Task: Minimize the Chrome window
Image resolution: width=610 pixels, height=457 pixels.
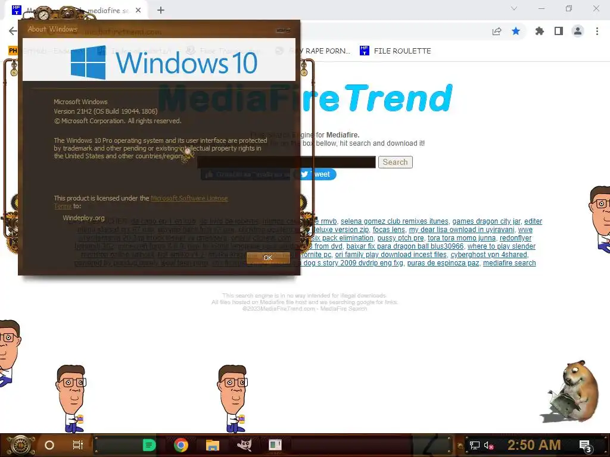Action: coord(541,8)
